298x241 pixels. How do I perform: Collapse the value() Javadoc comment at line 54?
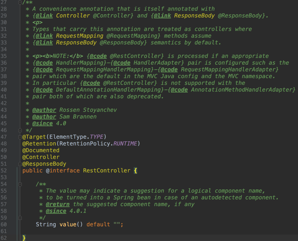(x=20, y=184)
